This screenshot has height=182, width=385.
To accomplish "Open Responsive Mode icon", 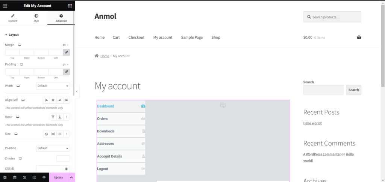I will coord(34,177).
